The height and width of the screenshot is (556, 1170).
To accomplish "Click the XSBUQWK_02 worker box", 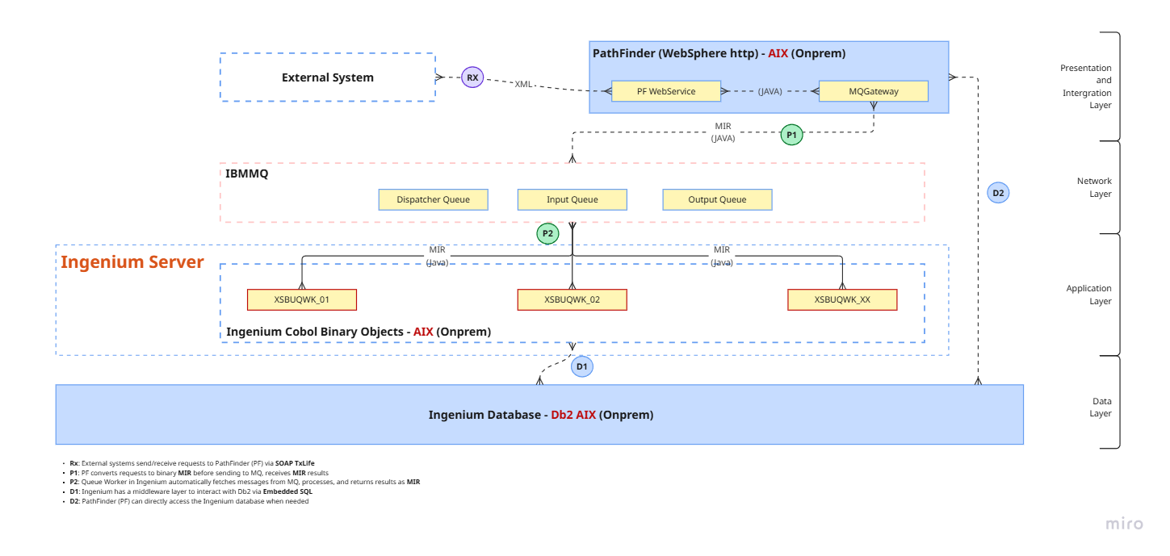I will (572, 299).
